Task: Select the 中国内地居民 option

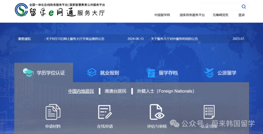Action: point(81,91)
